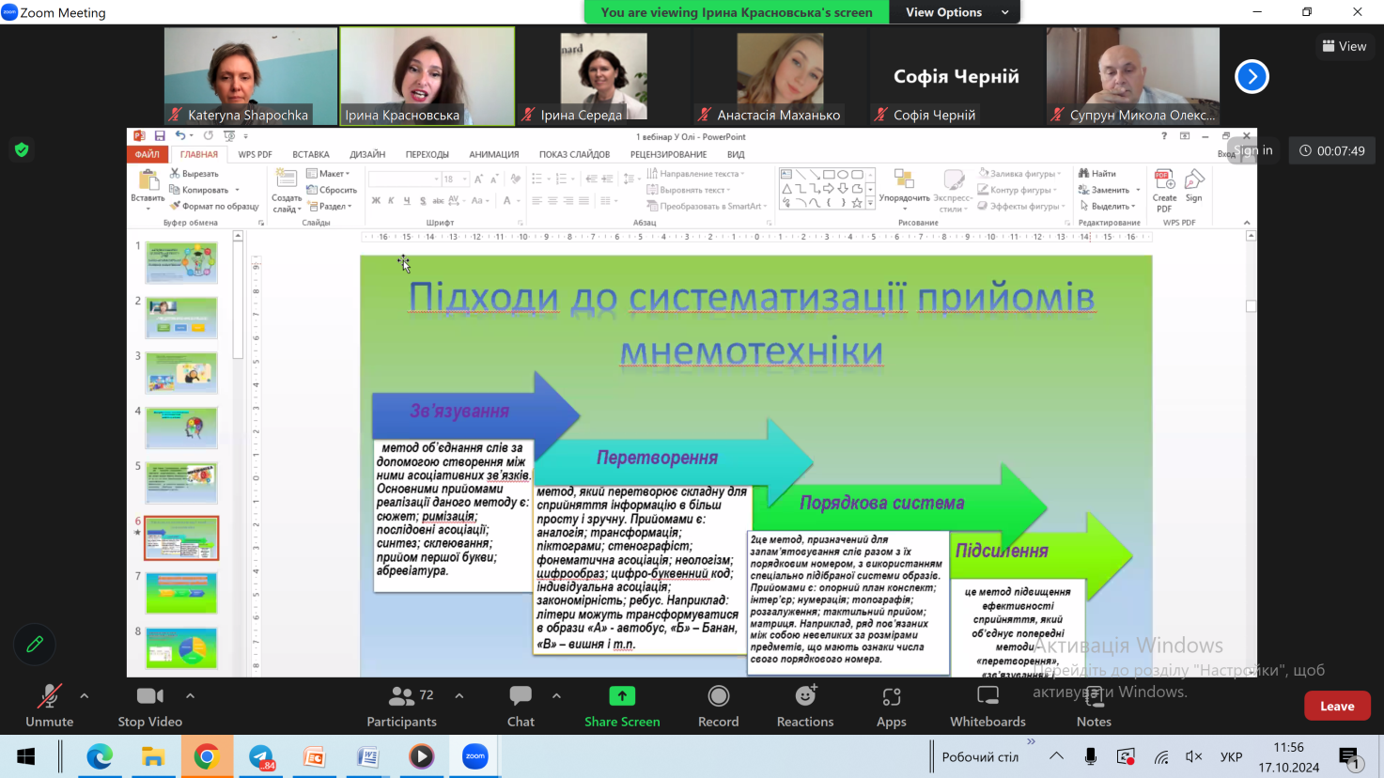Click the green Share Screen button

tap(622, 706)
